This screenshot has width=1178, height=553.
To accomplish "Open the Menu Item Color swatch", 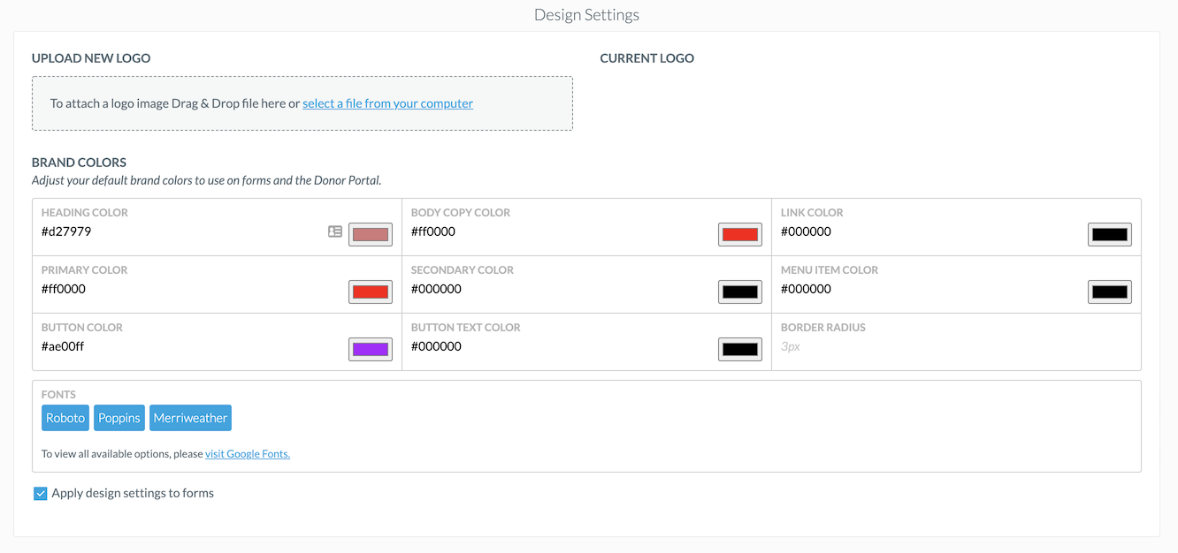I will (x=1110, y=292).
